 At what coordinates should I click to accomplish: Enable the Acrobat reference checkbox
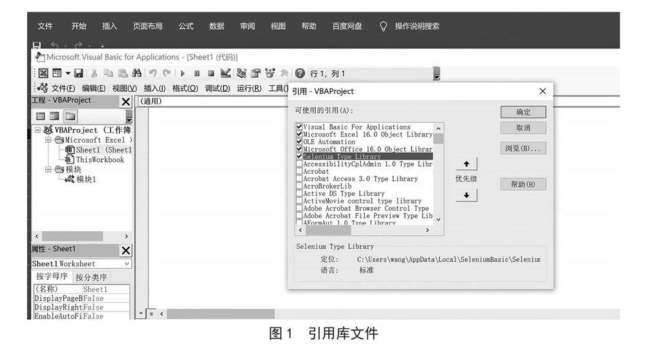click(299, 171)
